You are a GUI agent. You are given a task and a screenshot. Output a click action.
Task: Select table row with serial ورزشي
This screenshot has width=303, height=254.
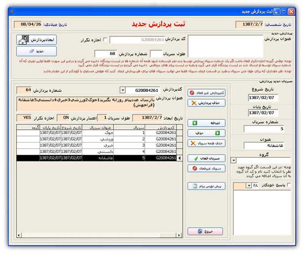point(100,139)
